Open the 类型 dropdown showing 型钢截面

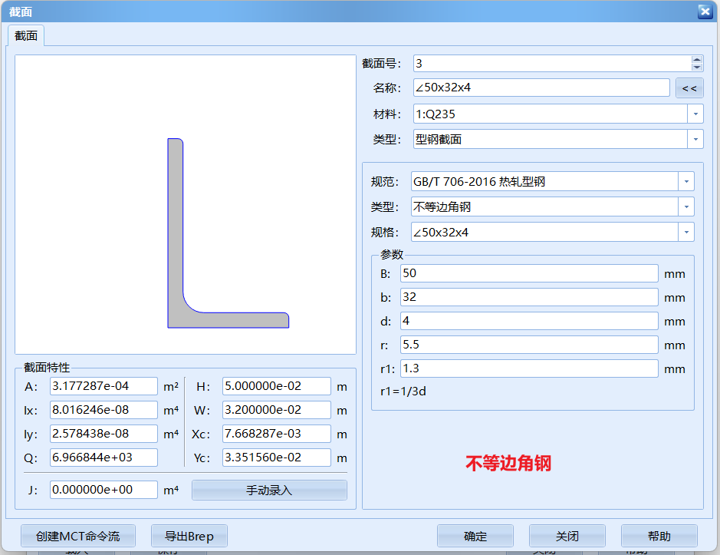[x=696, y=139]
